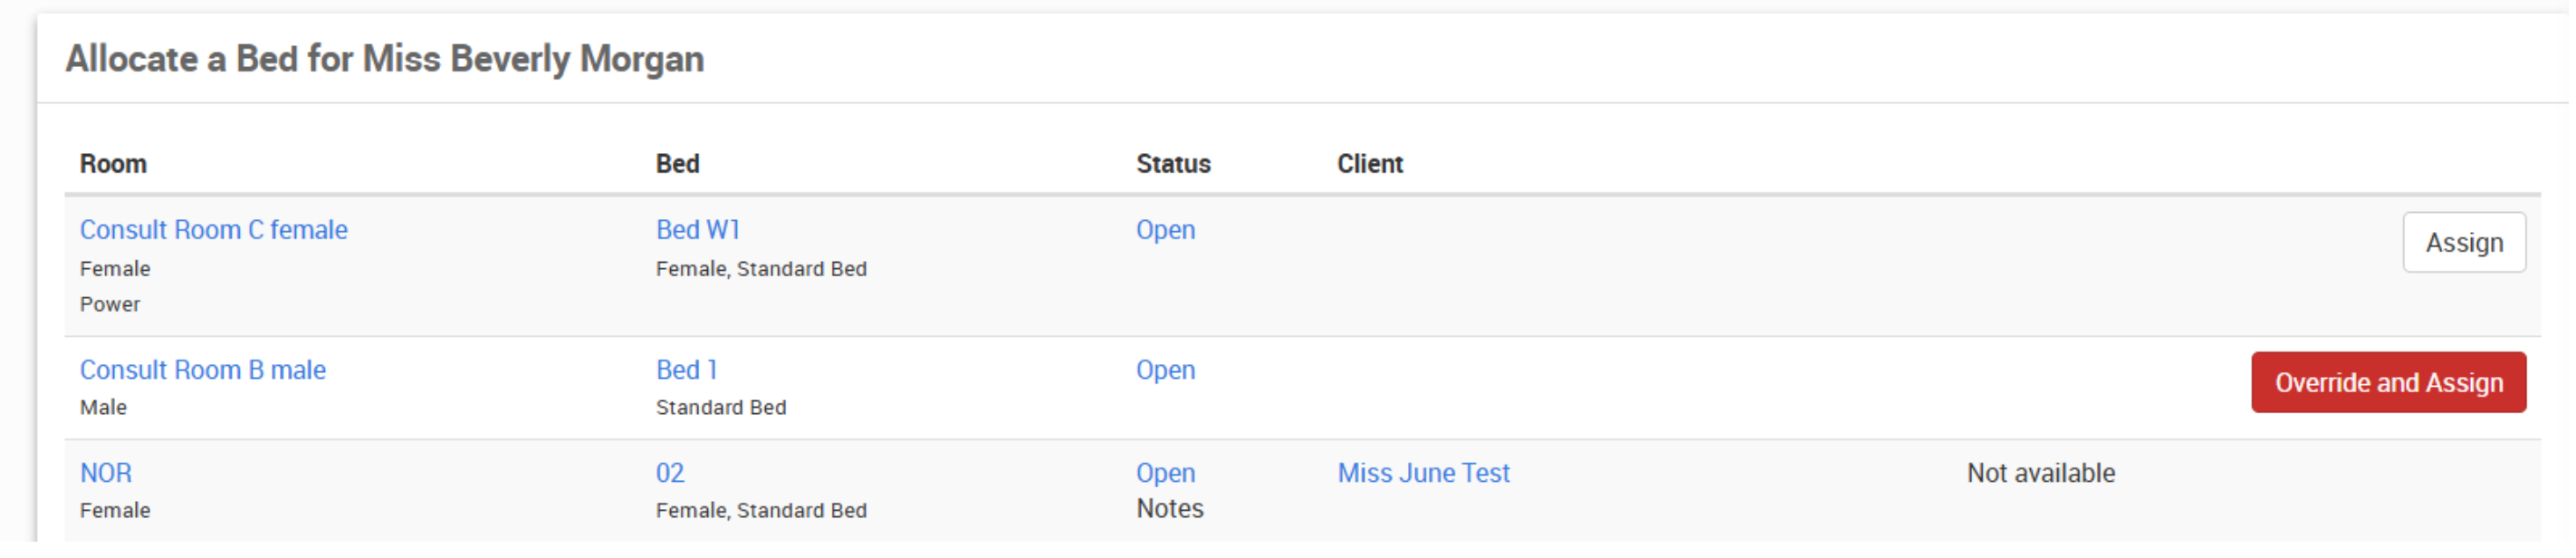Click the Open status for bed 02
2576x558 pixels.
(1166, 473)
